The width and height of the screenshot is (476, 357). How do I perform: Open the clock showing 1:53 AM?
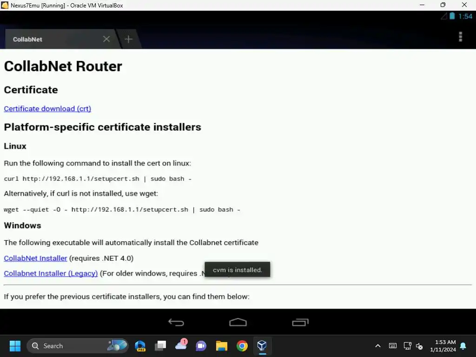(x=443, y=346)
